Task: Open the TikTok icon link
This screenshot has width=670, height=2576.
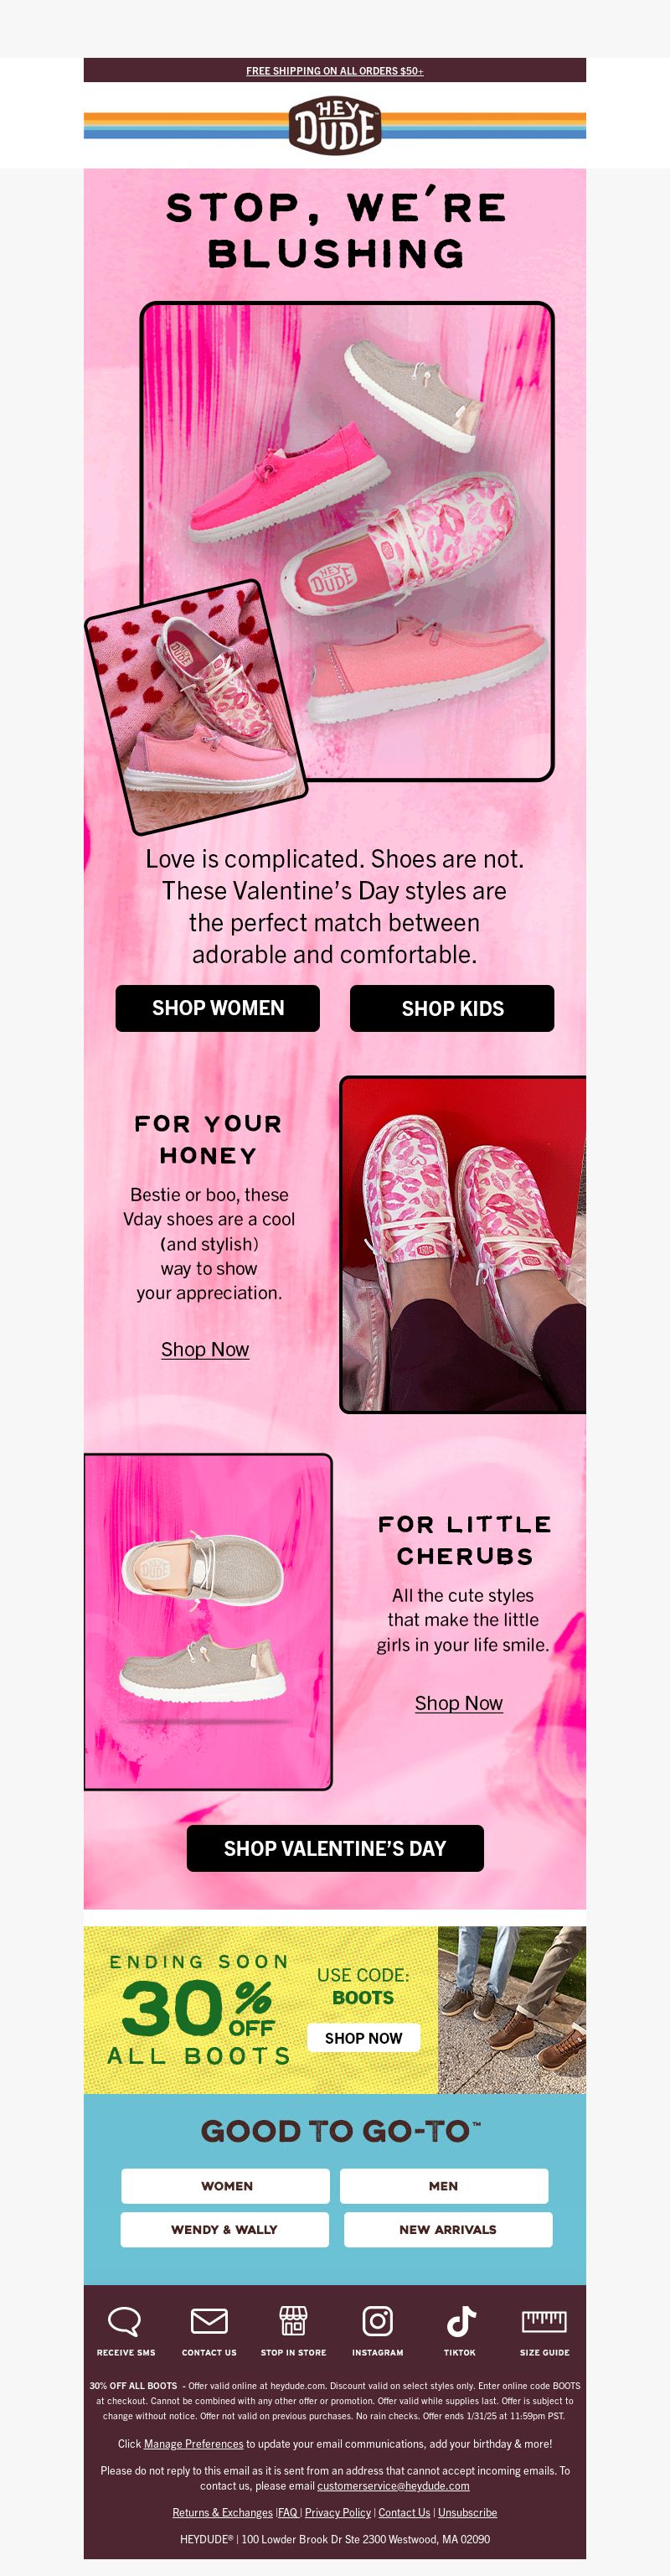Action: point(461,2320)
